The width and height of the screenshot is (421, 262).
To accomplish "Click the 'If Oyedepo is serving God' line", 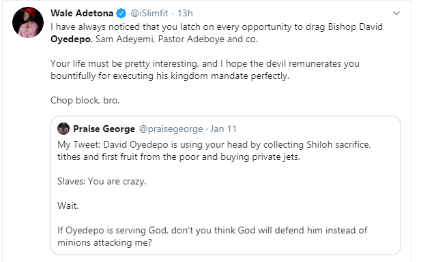I will [x=212, y=230].
